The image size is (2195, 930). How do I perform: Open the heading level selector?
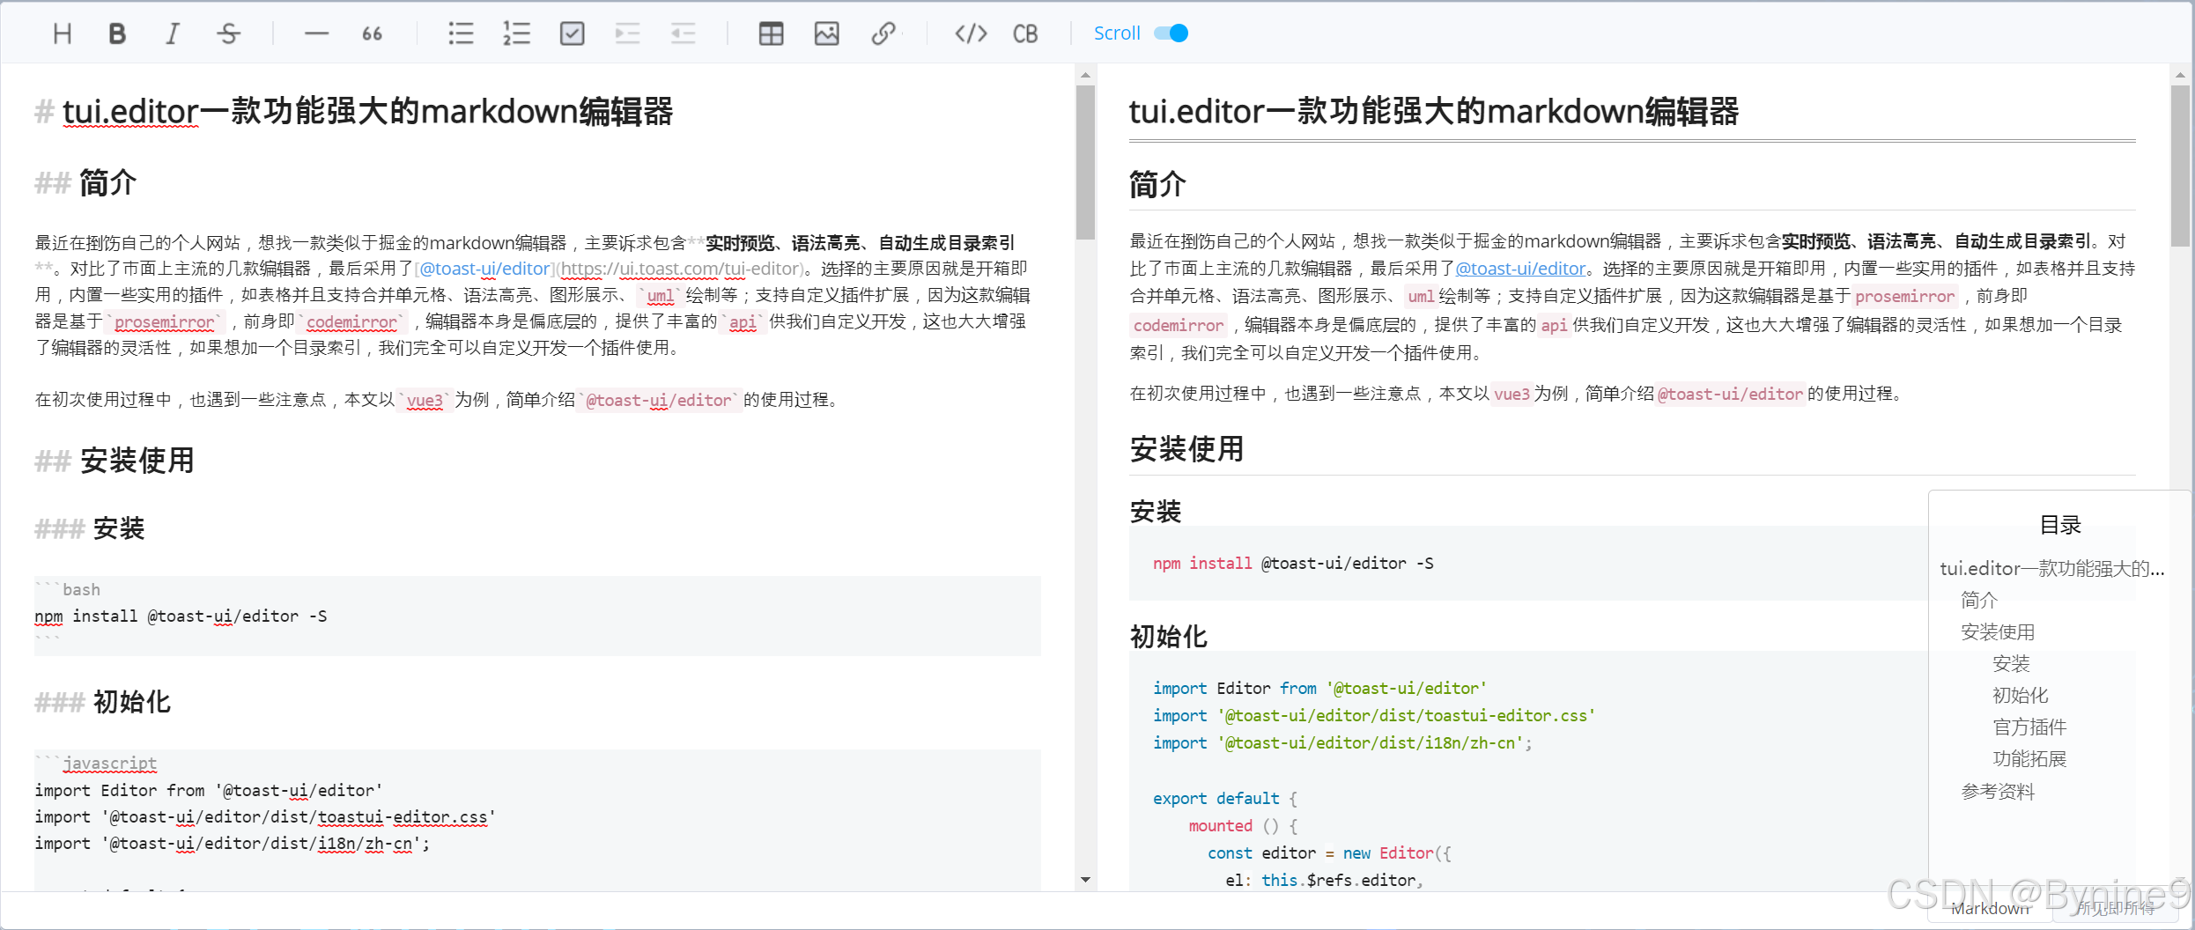[61, 33]
